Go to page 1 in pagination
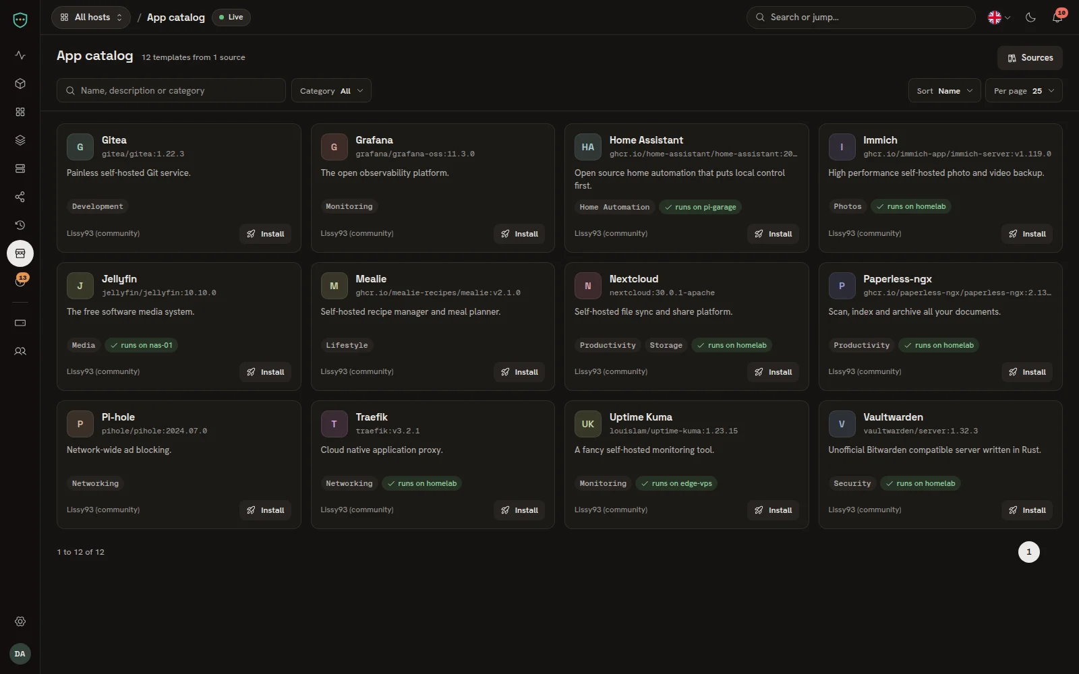 1028,552
